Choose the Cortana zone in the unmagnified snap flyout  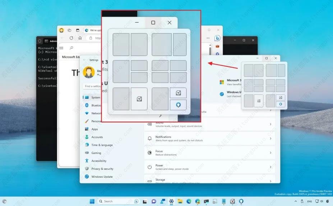tap(281, 104)
